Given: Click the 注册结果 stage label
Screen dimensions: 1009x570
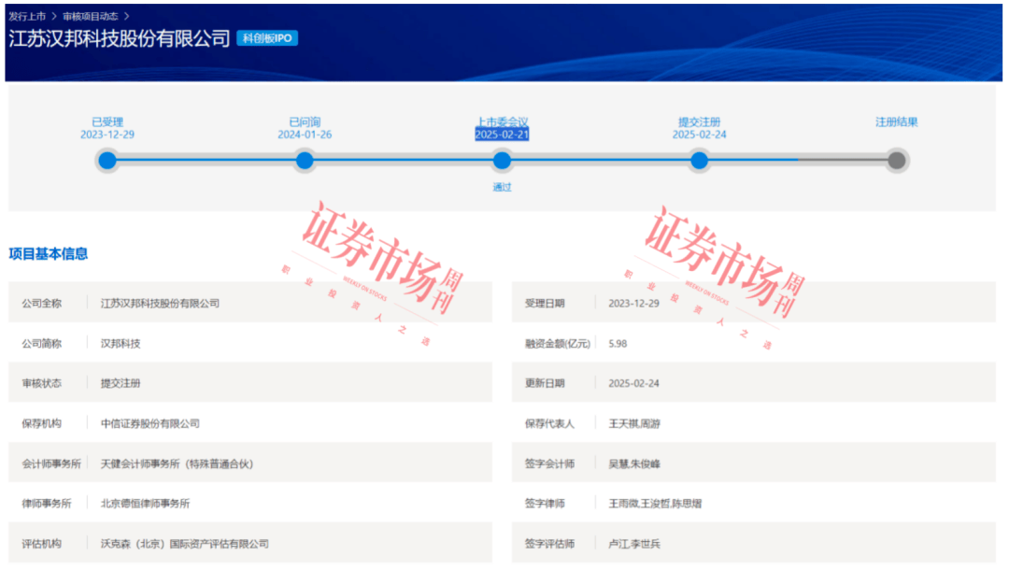Looking at the screenshot, I should [896, 122].
